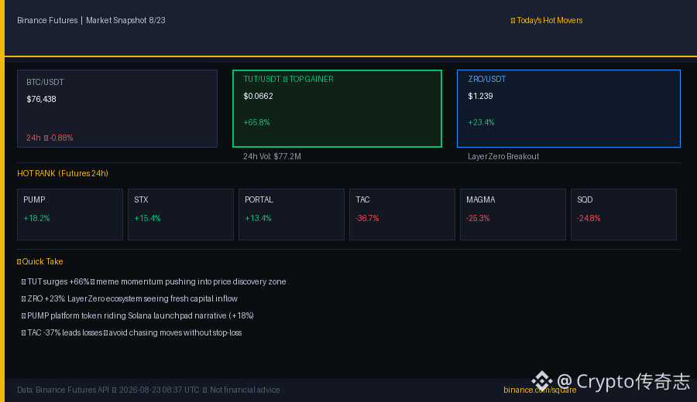Click the -36.7% TAC change
This screenshot has height=402, width=697.
coord(367,218)
